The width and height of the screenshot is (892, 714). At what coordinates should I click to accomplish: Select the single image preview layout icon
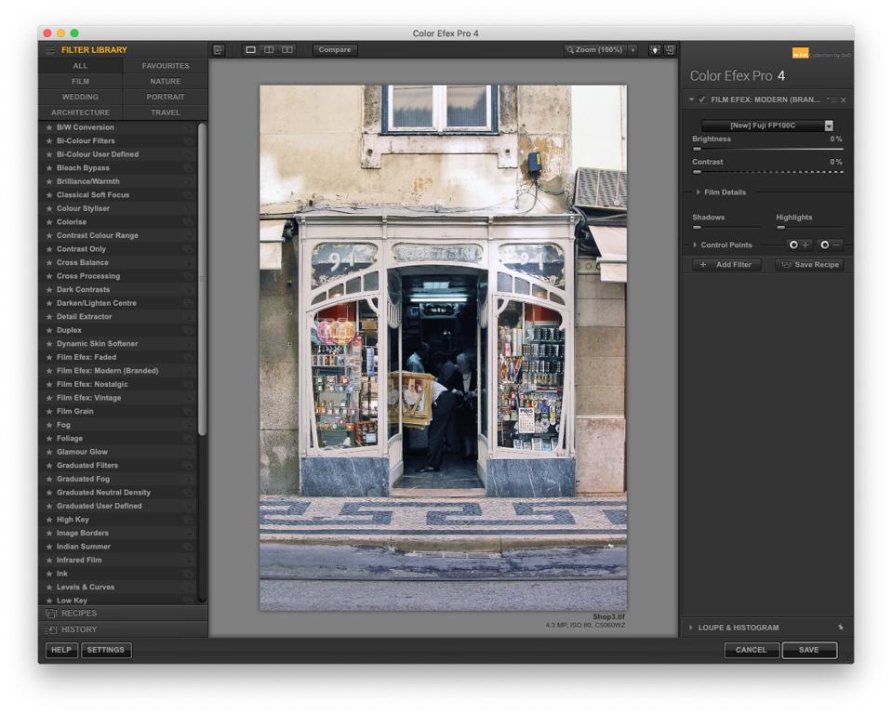249,49
